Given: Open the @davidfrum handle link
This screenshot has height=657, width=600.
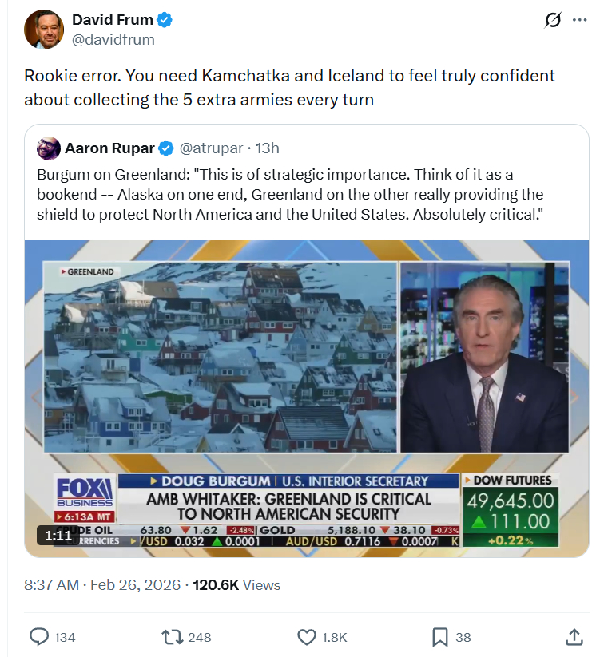Looking at the screenshot, I should click(113, 39).
